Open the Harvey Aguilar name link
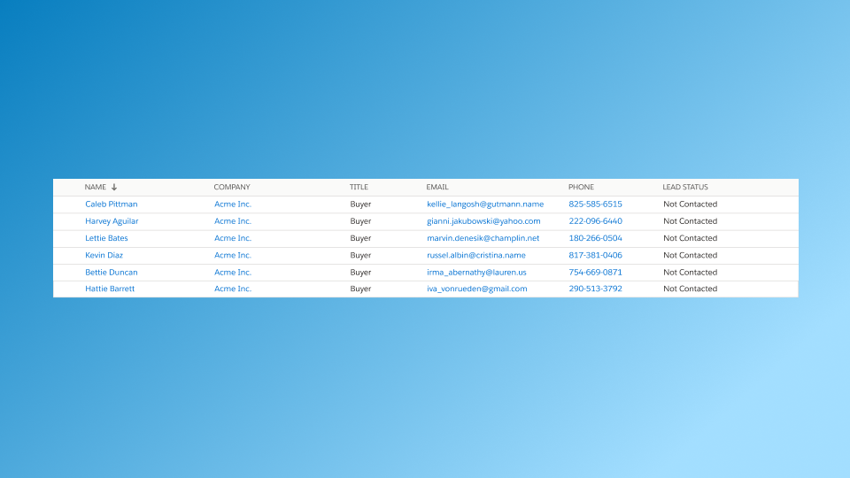Image resolution: width=850 pixels, height=478 pixels. pyautogui.click(x=112, y=221)
